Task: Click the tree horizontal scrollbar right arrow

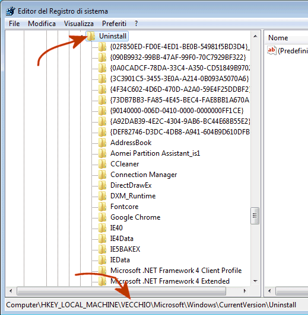Action: point(245,291)
